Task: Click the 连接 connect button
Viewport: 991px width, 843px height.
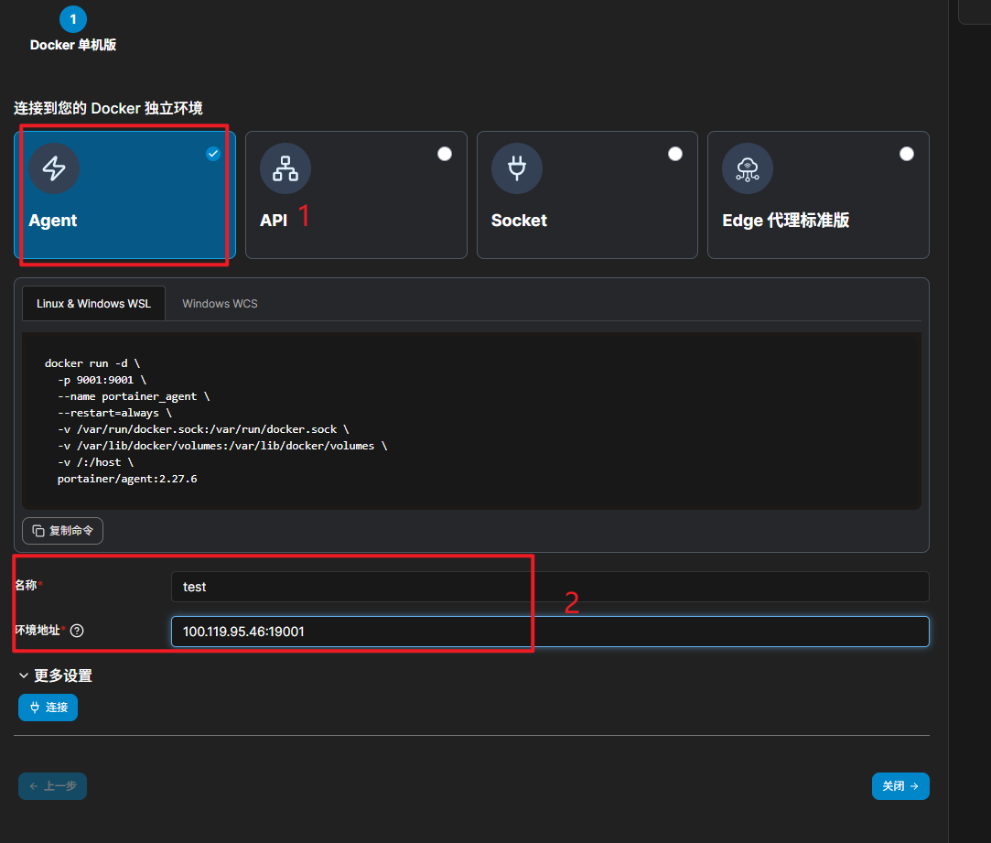Action: 48,707
